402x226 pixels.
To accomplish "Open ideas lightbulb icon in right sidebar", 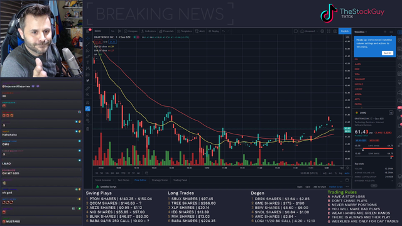I will (399, 82).
